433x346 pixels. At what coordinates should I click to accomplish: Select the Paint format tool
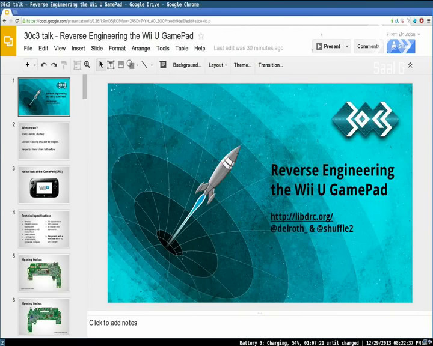coord(64,65)
